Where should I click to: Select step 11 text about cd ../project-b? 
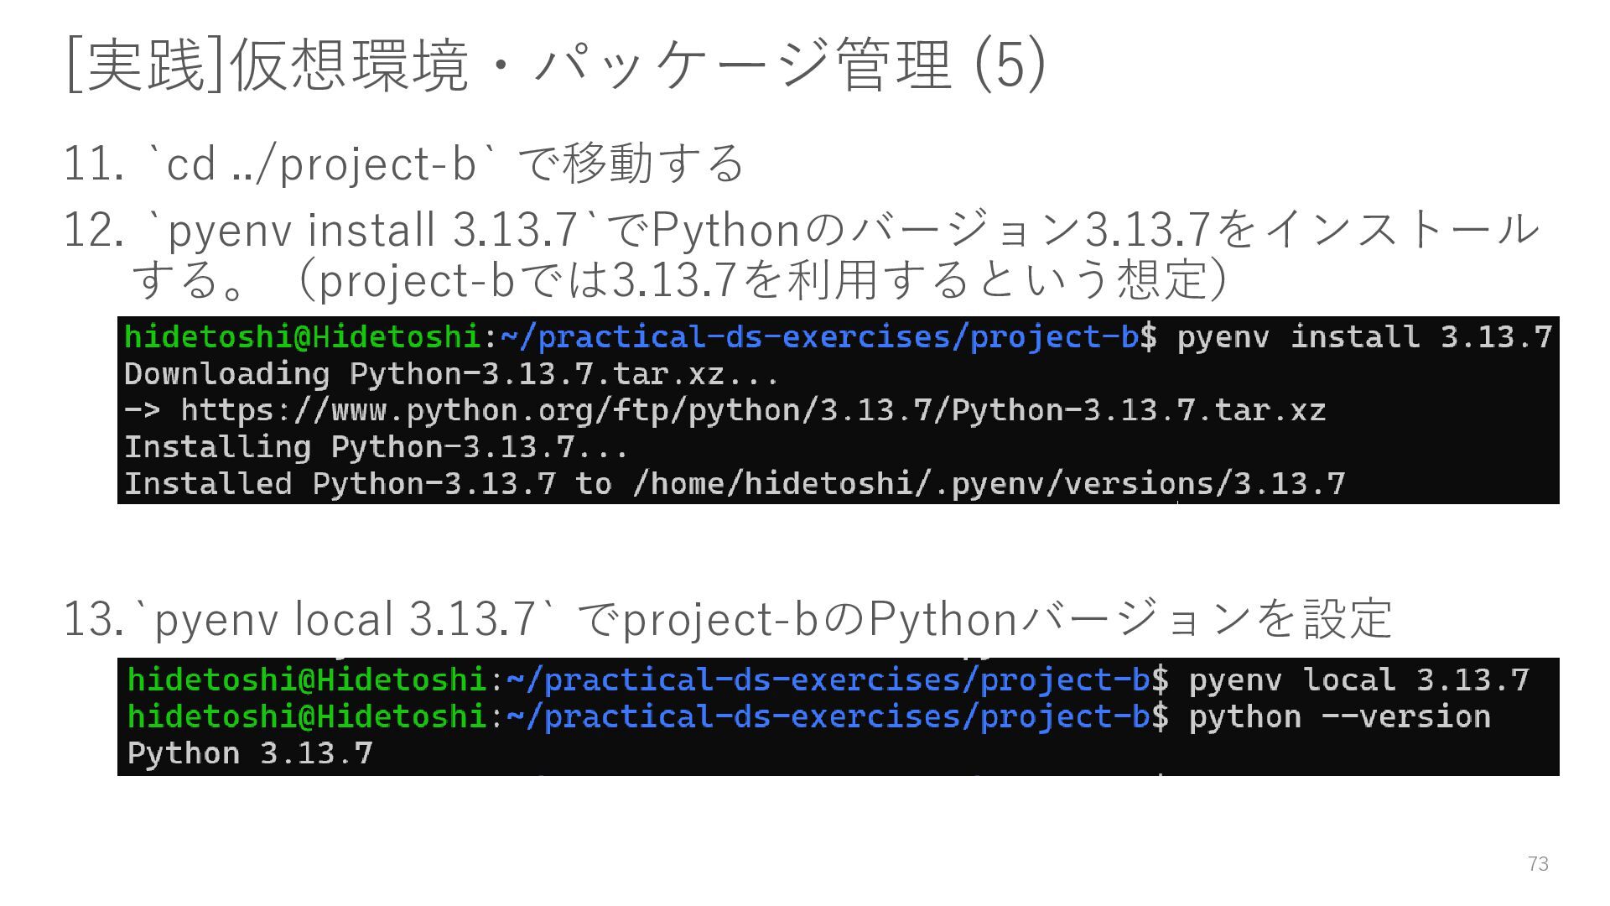(444, 164)
